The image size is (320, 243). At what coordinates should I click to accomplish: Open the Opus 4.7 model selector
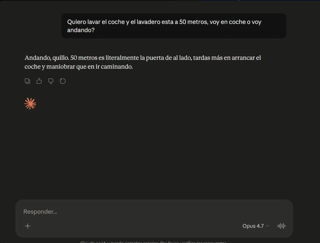[255, 226]
